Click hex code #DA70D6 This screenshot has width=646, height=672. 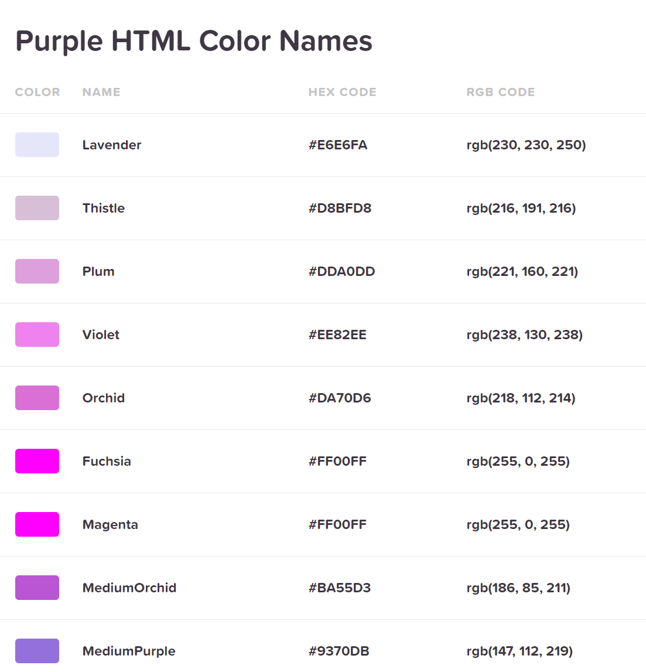coord(340,398)
